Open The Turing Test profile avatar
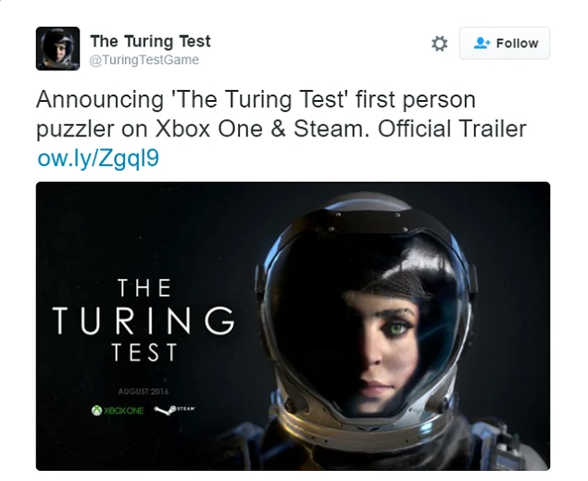 (57, 48)
